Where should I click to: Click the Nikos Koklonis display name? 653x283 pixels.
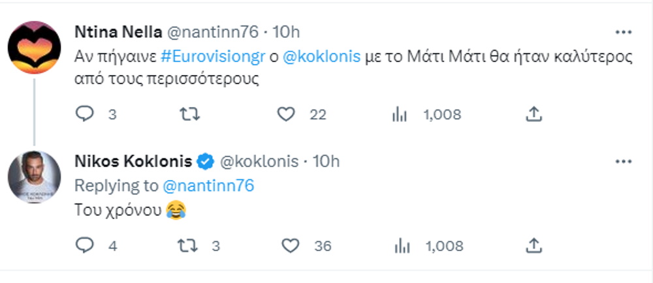(x=133, y=161)
